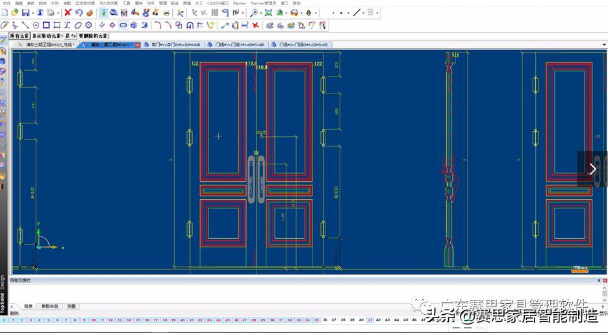Screen dimensions: 608x333
Task: Open the 工具 menu
Action: 126,3
